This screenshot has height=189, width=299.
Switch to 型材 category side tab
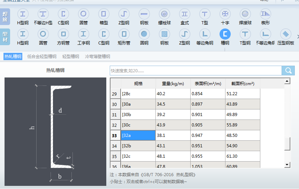click(5, 37)
